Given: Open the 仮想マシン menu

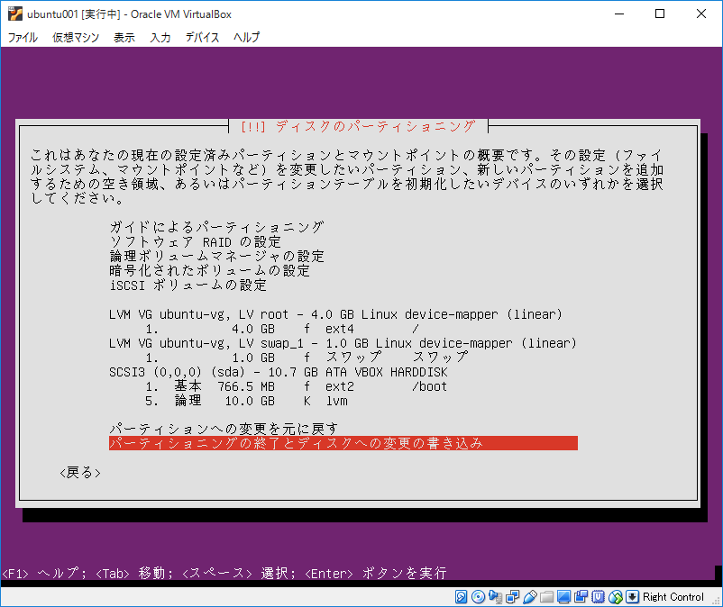Looking at the screenshot, I should 76,37.
